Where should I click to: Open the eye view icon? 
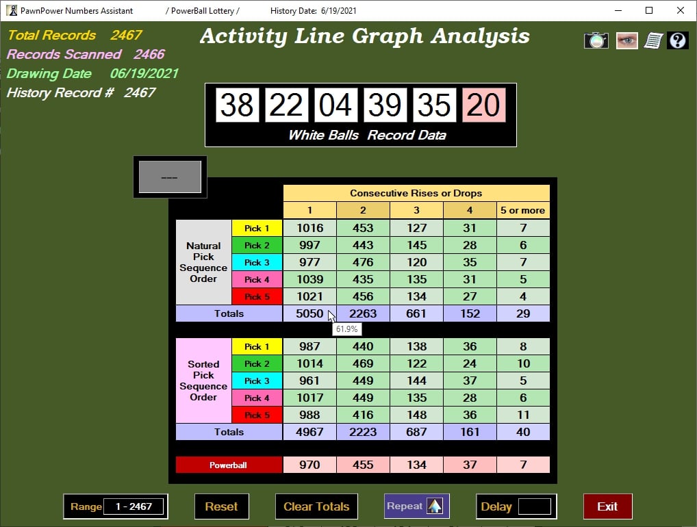click(626, 40)
